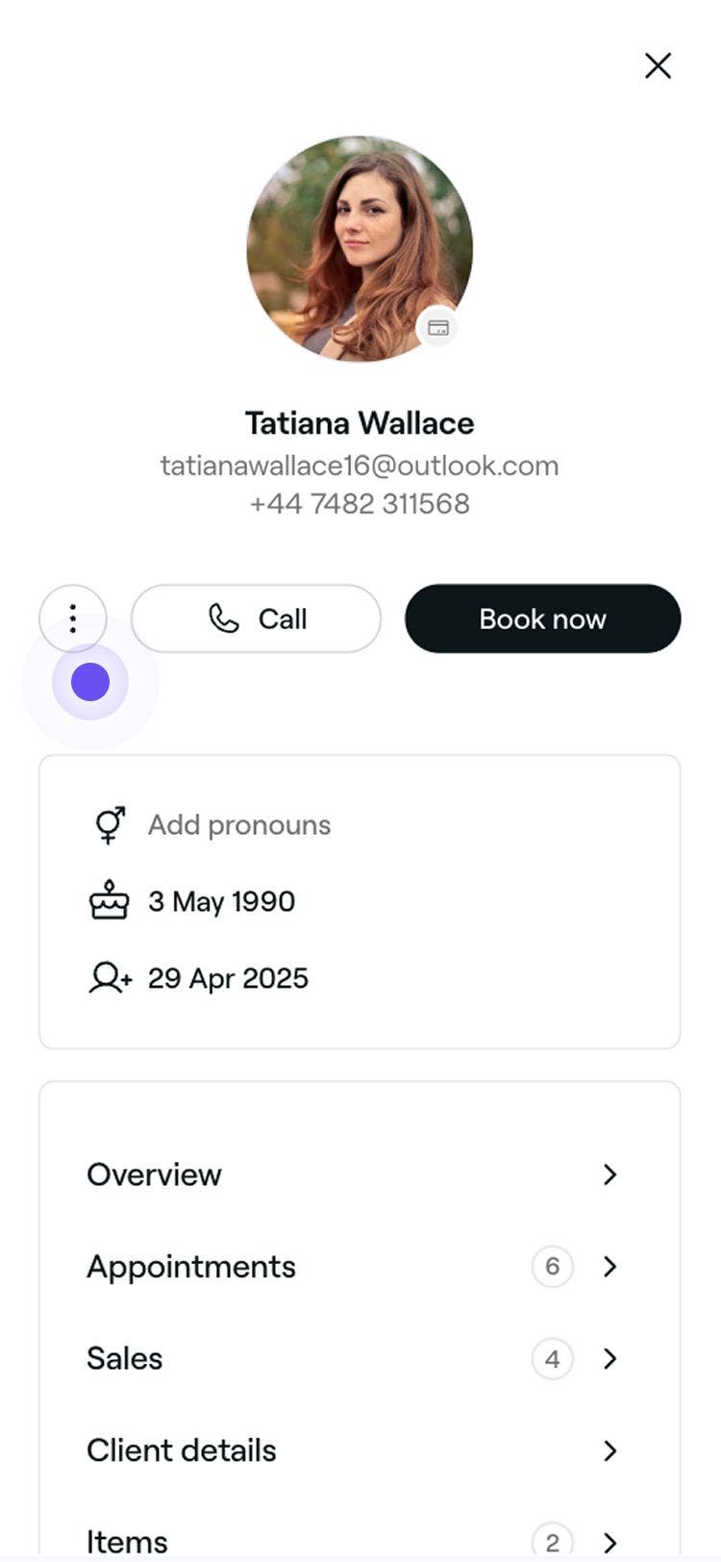Click the Sales count badge
The image size is (721, 1562).
pyautogui.click(x=552, y=1358)
